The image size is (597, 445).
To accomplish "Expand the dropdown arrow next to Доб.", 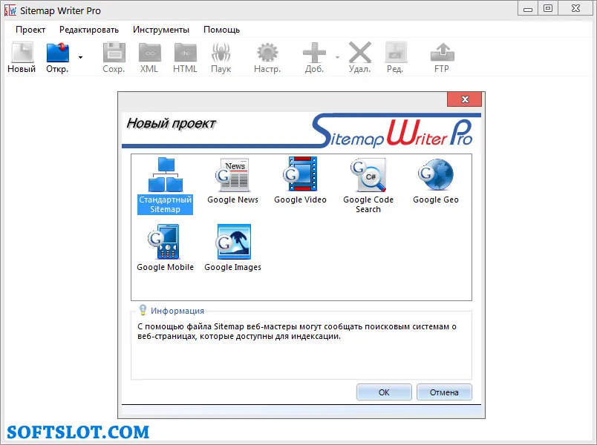I will pyautogui.click(x=337, y=57).
